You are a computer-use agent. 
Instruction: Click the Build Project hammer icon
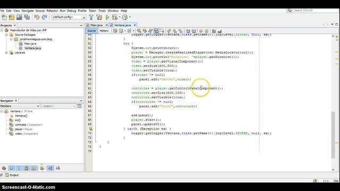click(x=91, y=17)
